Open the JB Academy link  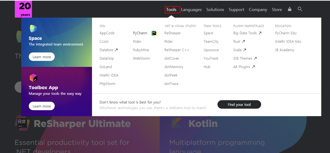tap(285, 50)
